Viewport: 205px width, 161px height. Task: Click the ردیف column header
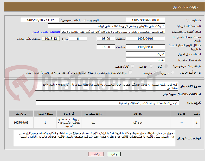[x=197, y=114]
